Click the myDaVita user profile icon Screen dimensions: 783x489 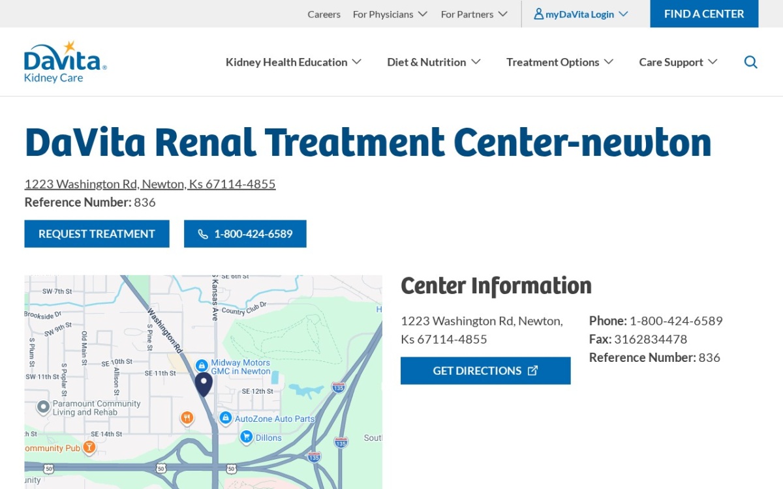[538, 14]
